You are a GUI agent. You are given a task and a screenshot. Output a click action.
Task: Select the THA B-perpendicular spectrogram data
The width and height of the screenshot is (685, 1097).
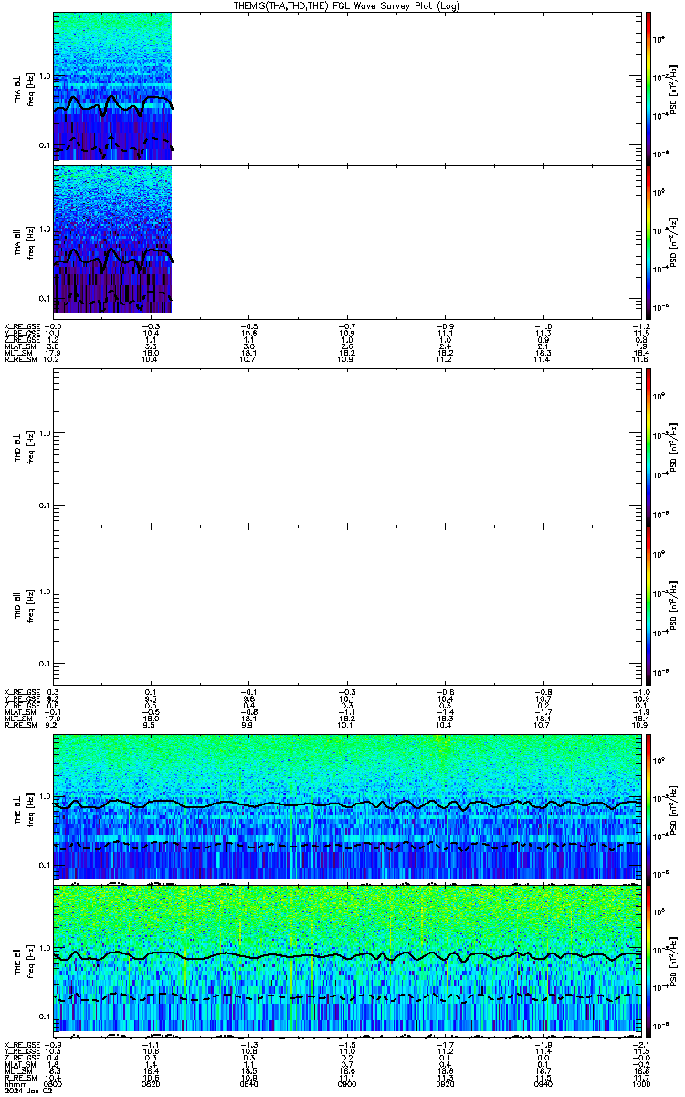pos(113,87)
